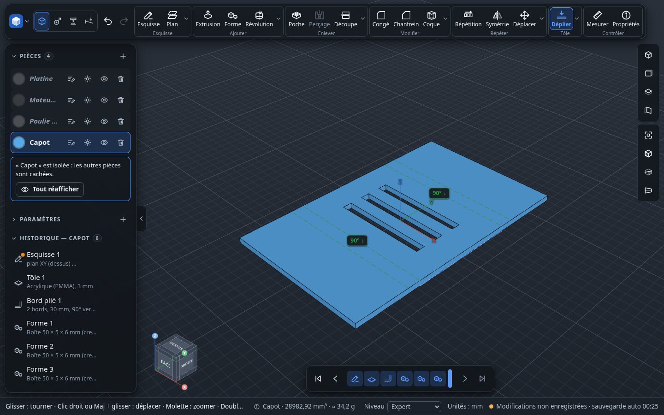Open the Niveau dropdown
Image resolution: width=664 pixels, height=415 pixels.
coord(414,407)
